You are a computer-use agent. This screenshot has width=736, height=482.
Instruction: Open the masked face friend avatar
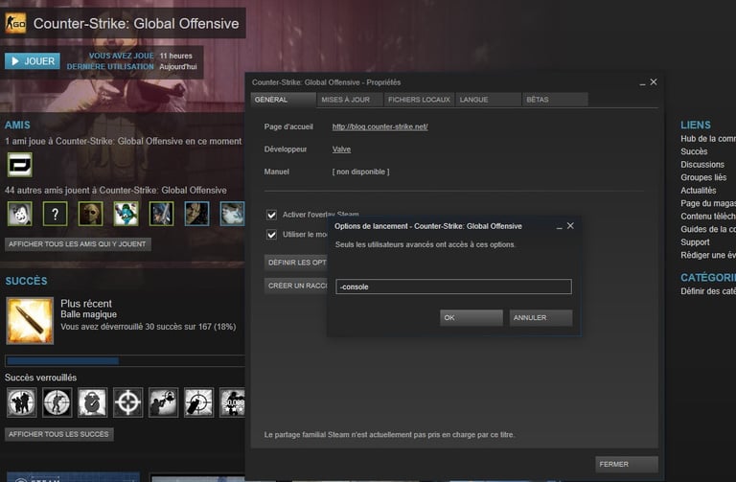click(91, 214)
